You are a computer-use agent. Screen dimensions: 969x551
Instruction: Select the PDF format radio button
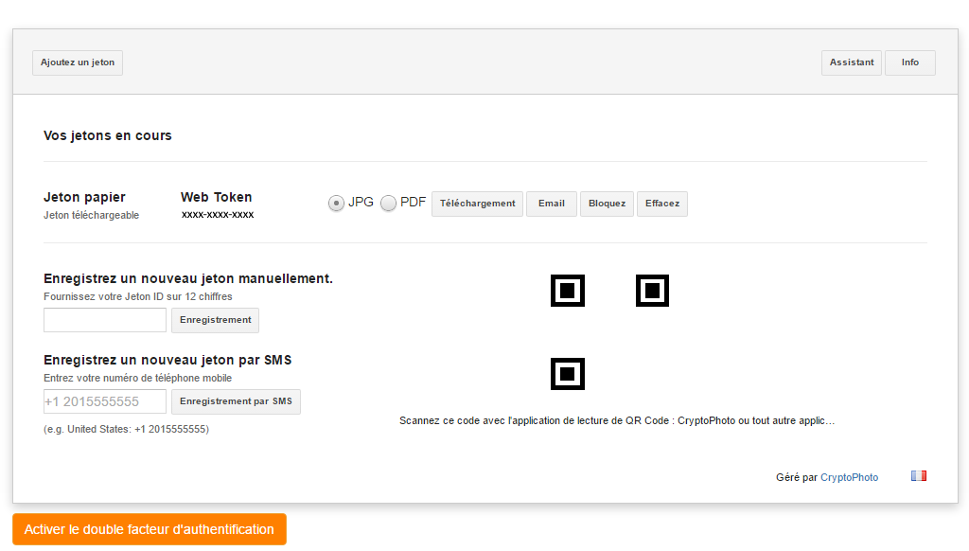(x=388, y=202)
